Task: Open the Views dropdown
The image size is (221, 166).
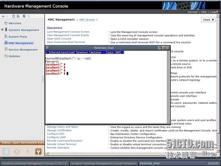Action: tap(208, 20)
